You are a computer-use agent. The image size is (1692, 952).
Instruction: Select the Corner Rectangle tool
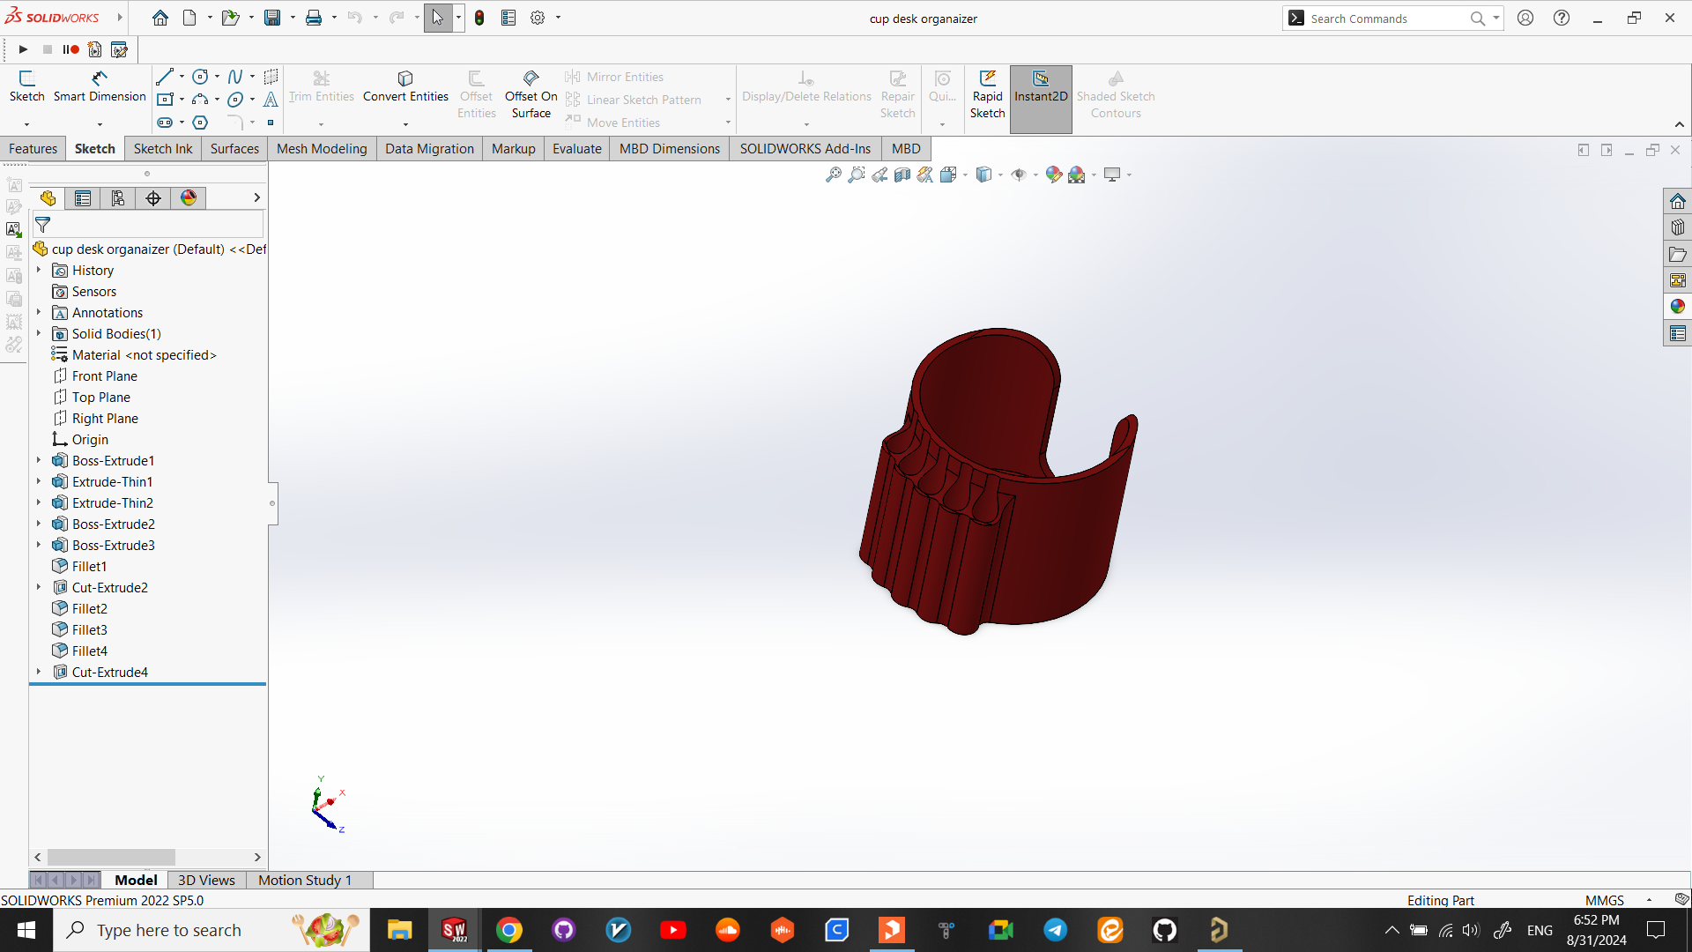[165, 100]
